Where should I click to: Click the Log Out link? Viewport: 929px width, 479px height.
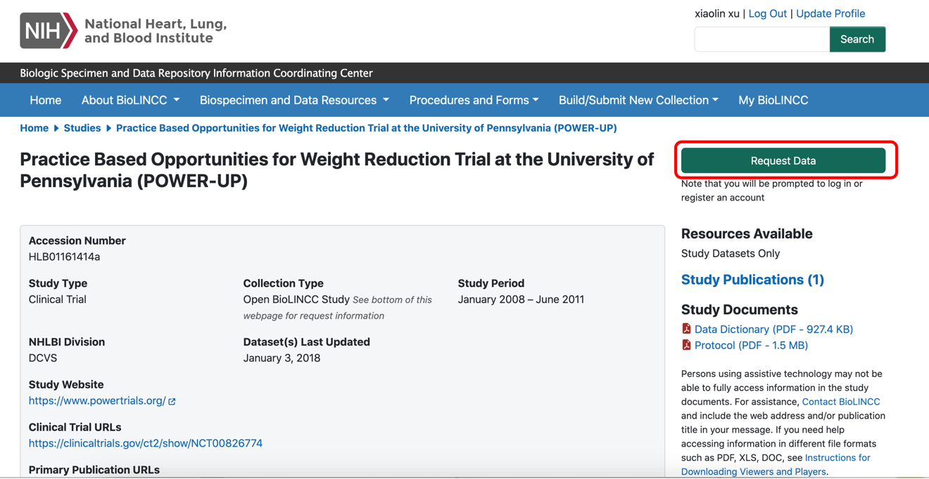(767, 13)
